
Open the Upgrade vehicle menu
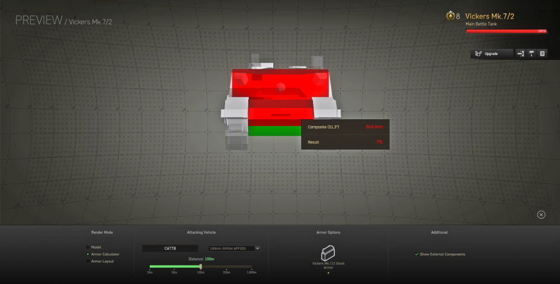492,54
